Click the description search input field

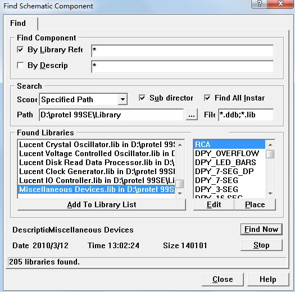[182, 67]
